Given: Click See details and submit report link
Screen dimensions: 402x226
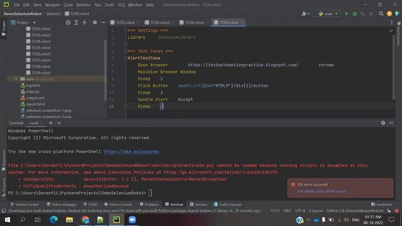Looking at the screenshot, I should (322, 191).
